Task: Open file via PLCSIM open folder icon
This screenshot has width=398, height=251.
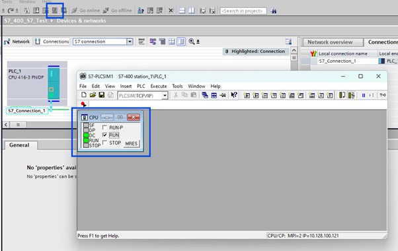Action: click(x=93, y=95)
